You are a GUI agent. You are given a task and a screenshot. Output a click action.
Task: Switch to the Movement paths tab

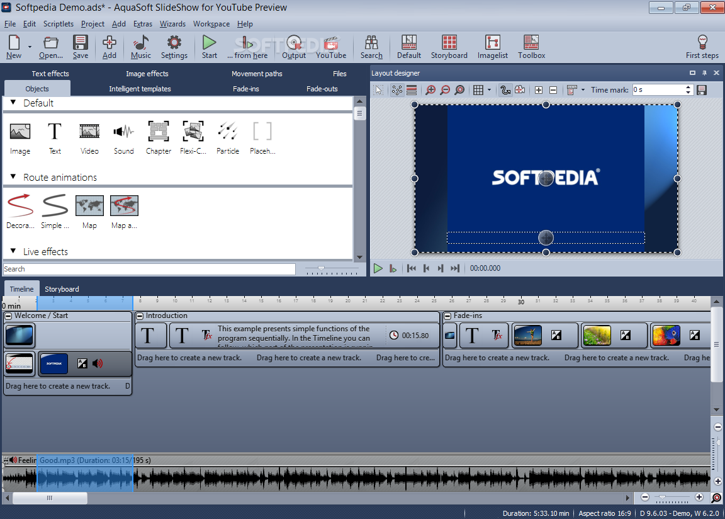[x=257, y=74]
